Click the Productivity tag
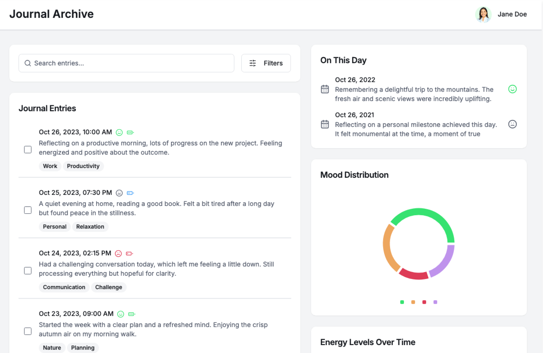This screenshot has height=353, width=543. (x=83, y=166)
